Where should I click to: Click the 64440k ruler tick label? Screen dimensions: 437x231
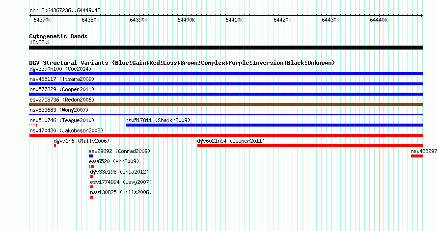pos(379,20)
